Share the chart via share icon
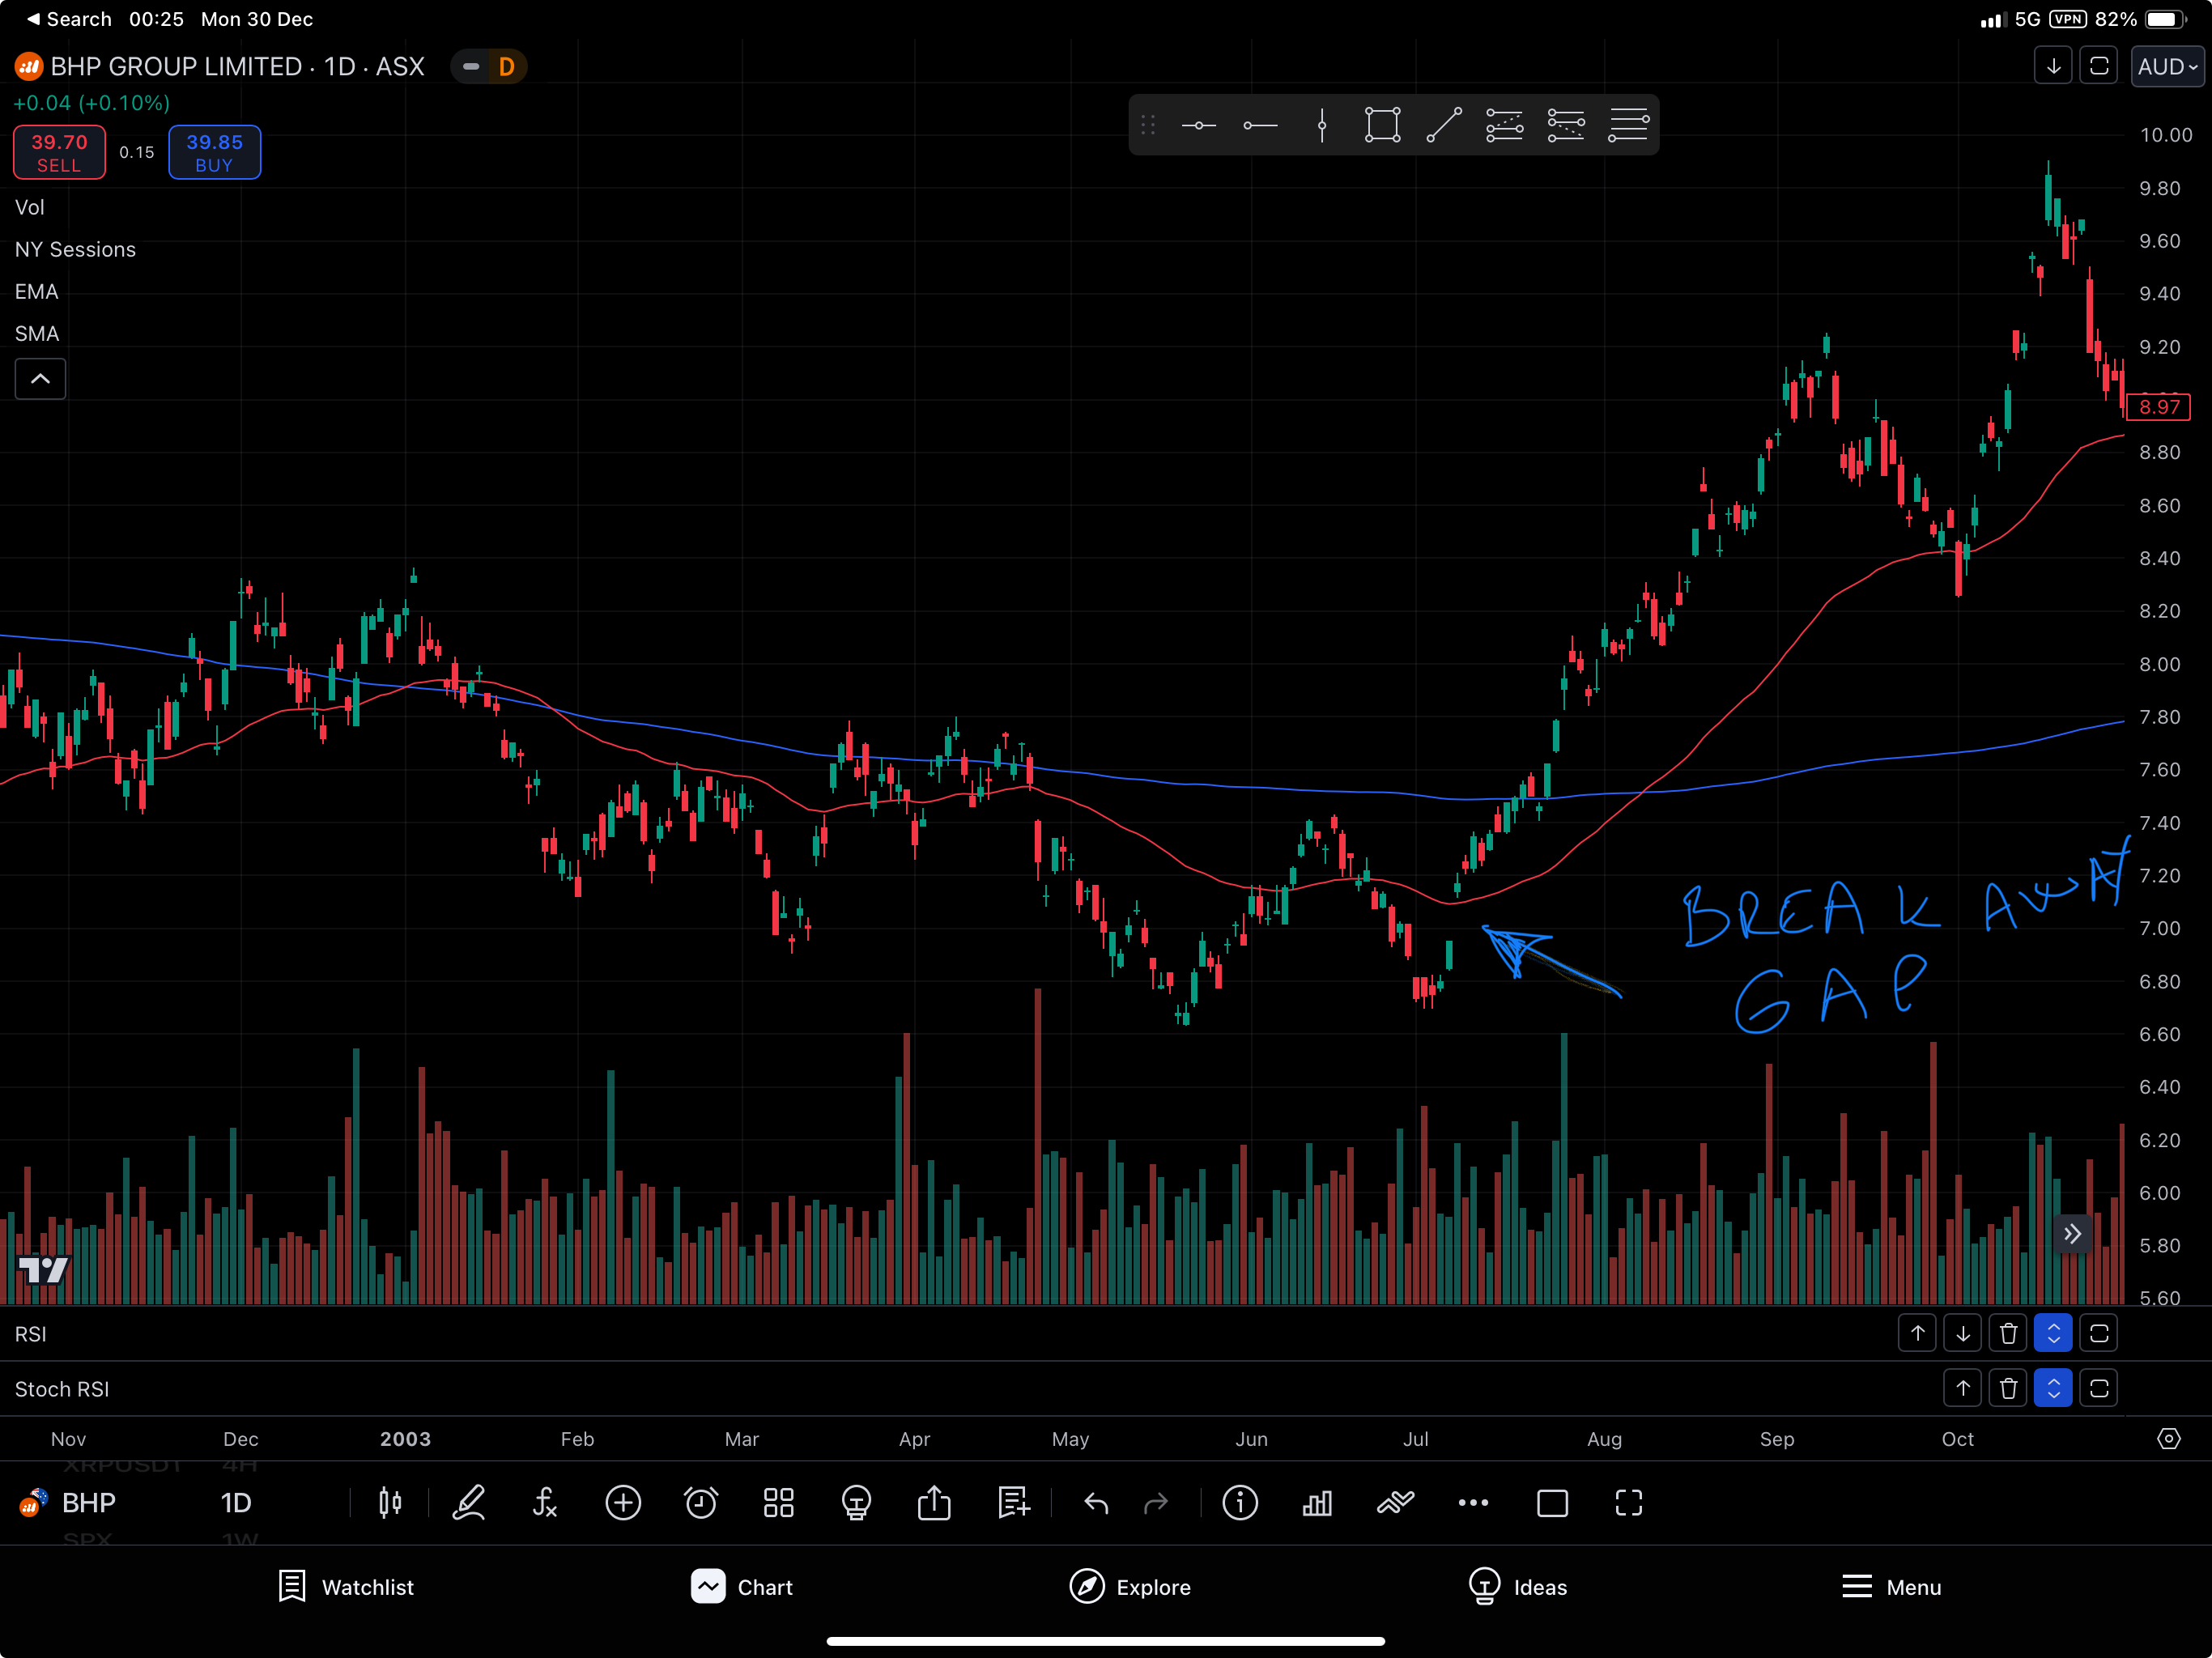 pyautogui.click(x=934, y=1502)
